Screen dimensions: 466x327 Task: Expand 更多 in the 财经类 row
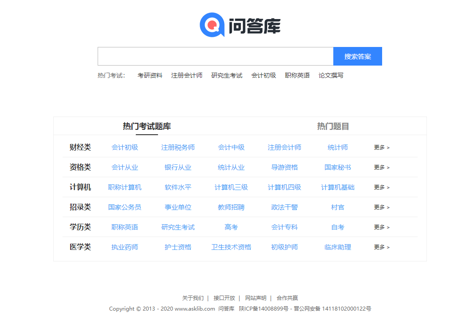(x=382, y=148)
